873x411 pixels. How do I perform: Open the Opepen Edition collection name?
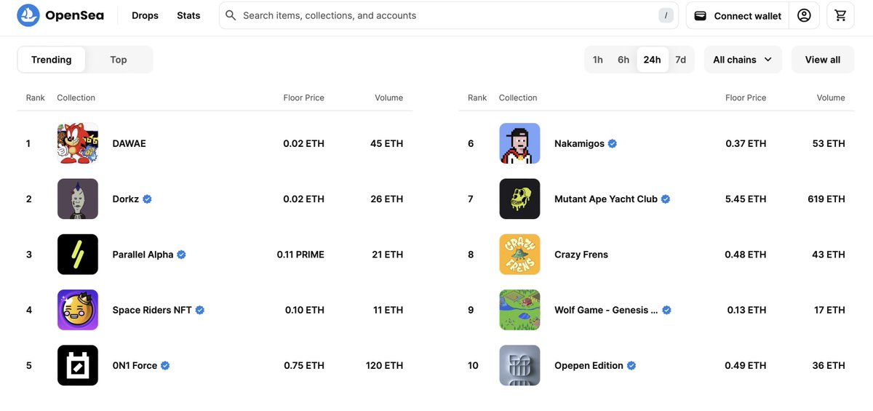[589, 365]
